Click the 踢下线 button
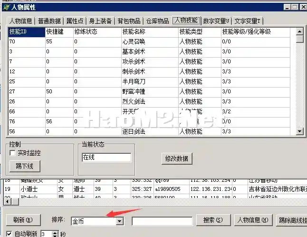307x237 pixels. tap(25, 166)
